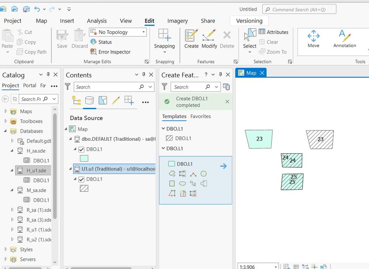369x269 pixels.
Task: Expand the Toolboxes node in Catalog
Action: point(6,121)
